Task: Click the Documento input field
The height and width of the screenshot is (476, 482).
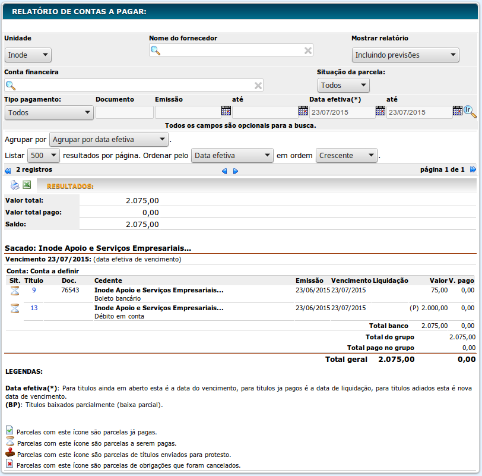Action: pyautogui.click(x=124, y=112)
